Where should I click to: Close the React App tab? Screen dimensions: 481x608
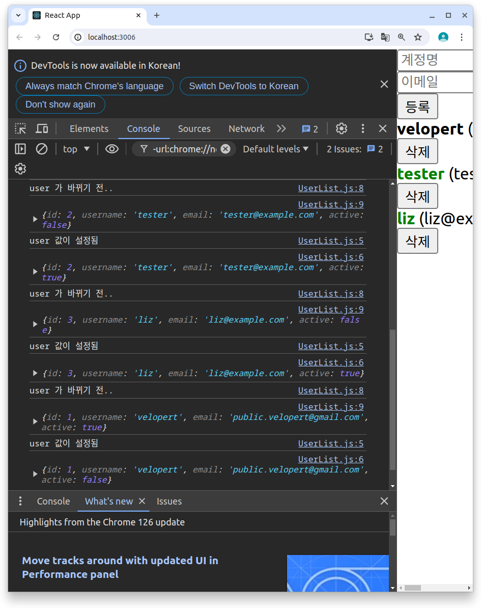click(138, 15)
